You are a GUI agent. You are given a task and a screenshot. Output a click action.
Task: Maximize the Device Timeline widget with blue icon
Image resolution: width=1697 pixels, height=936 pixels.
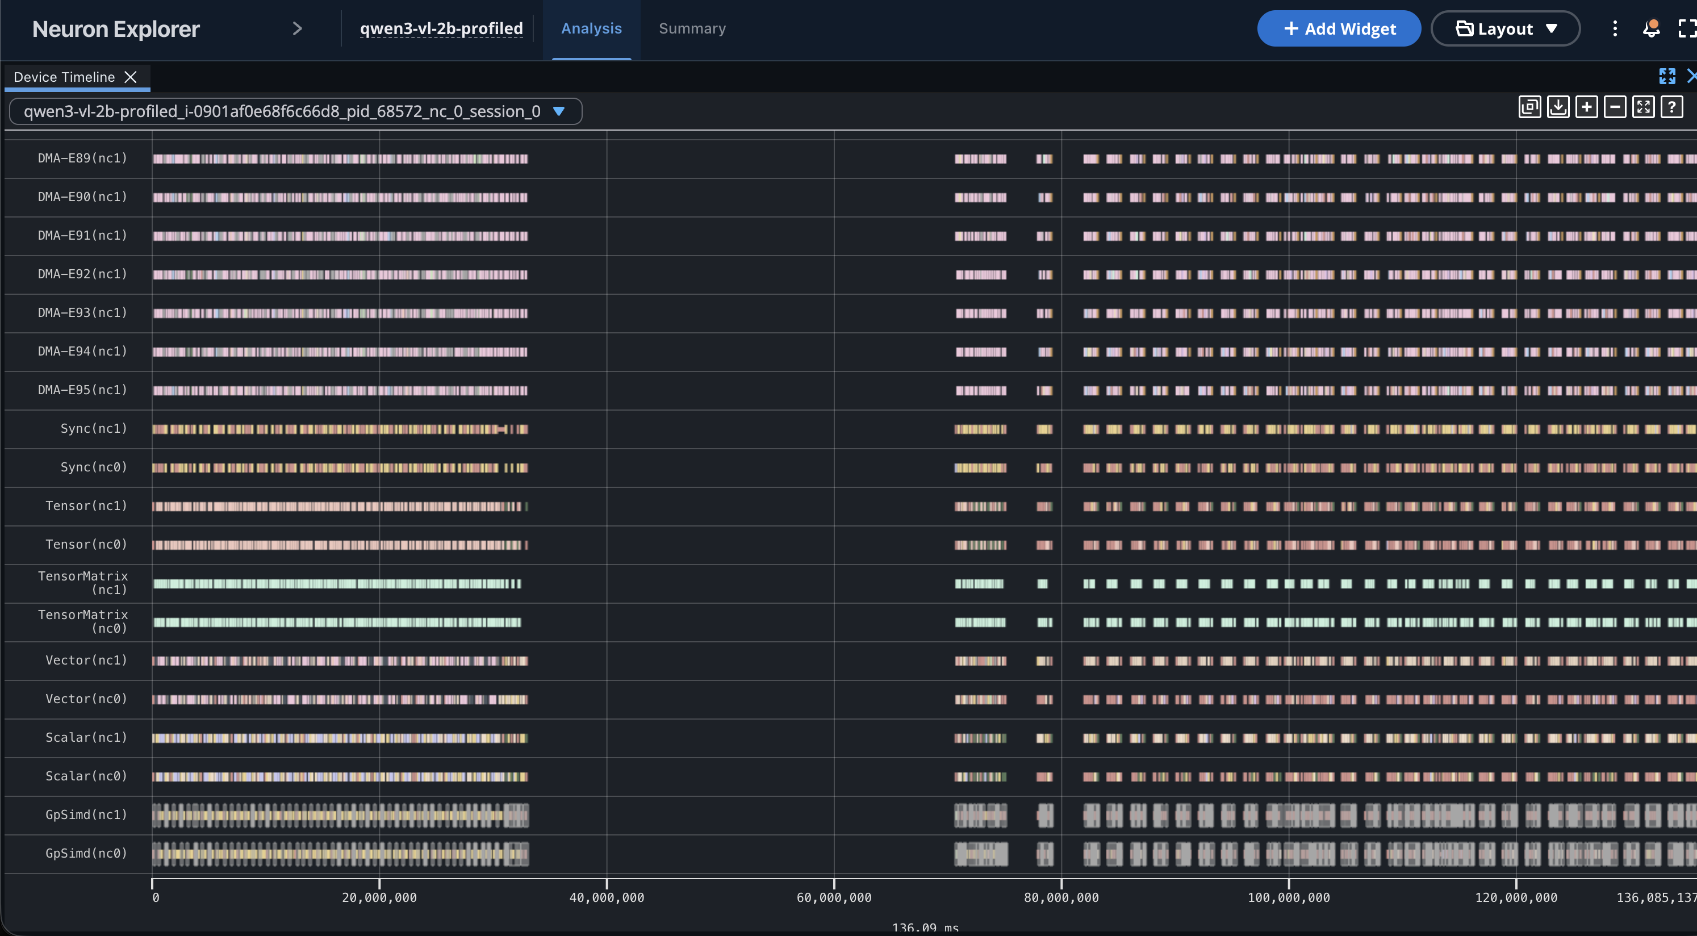pyautogui.click(x=1667, y=77)
